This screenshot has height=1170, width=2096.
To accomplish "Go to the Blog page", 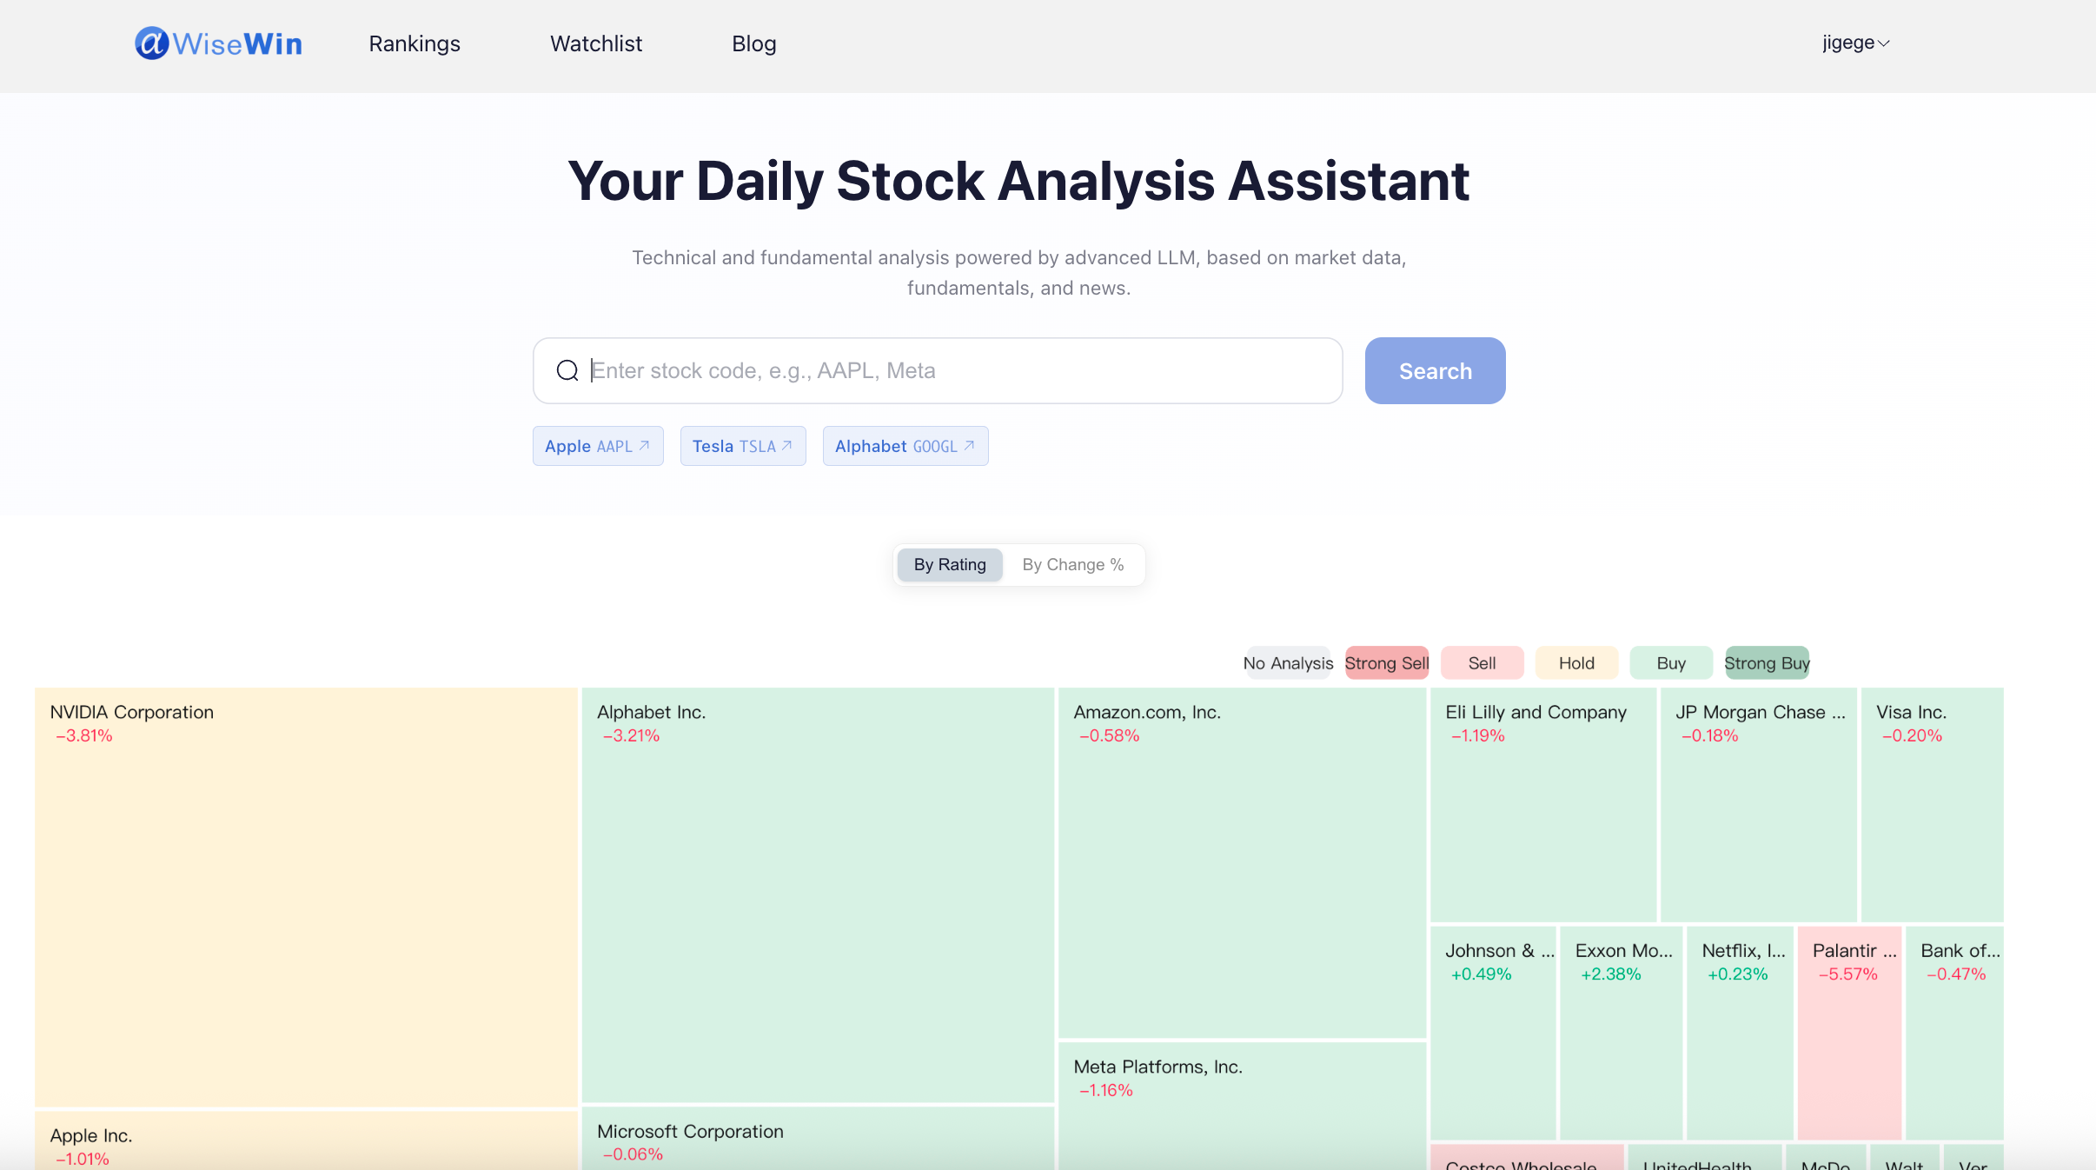I will tap(753, 43).
